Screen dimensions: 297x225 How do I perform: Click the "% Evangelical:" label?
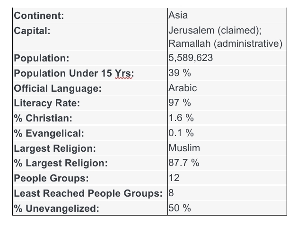[x=49, y=133]
